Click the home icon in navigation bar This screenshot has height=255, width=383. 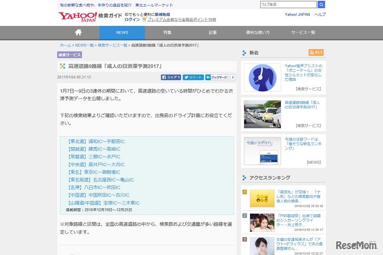[78, 33]
